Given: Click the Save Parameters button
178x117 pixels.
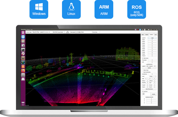Looking at the screenshot, I should (x=149, y=89).
